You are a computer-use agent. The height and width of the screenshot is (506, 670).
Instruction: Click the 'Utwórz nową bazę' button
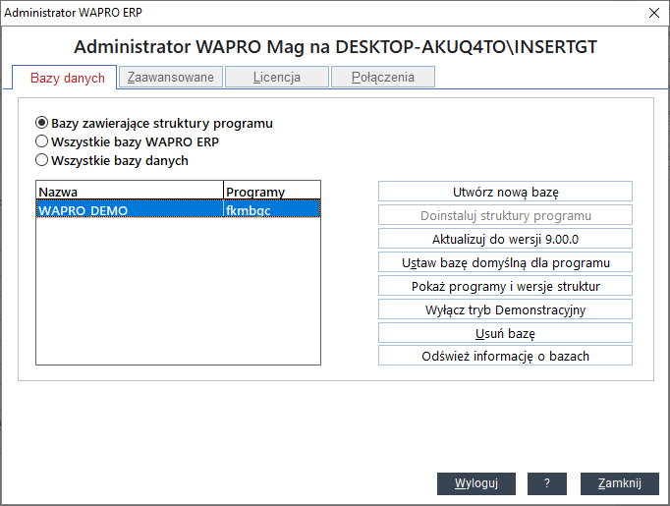point(505,192)
